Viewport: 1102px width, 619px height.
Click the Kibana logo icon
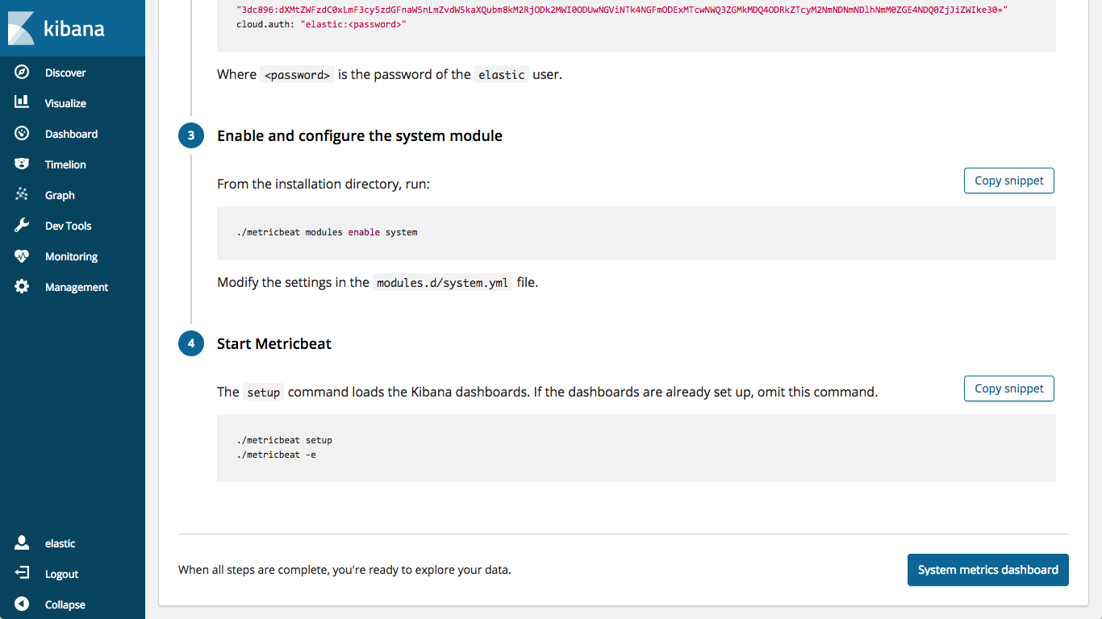(21, 28)
